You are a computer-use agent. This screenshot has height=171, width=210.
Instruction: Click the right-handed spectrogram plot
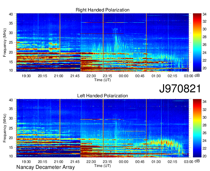[x=103, y=42]
